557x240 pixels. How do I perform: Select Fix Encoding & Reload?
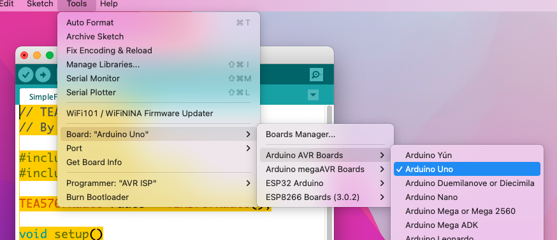pos(159,51)
